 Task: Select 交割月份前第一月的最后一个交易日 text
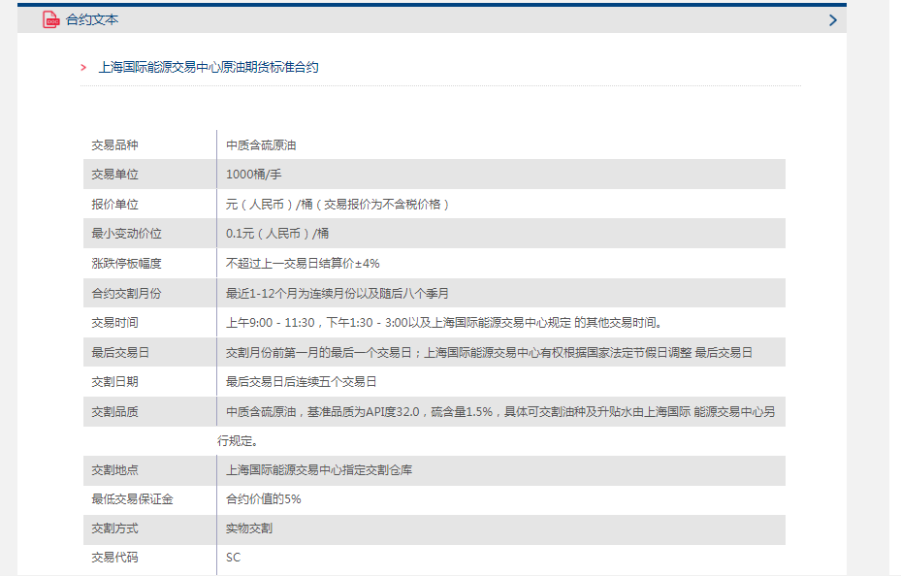489,353
